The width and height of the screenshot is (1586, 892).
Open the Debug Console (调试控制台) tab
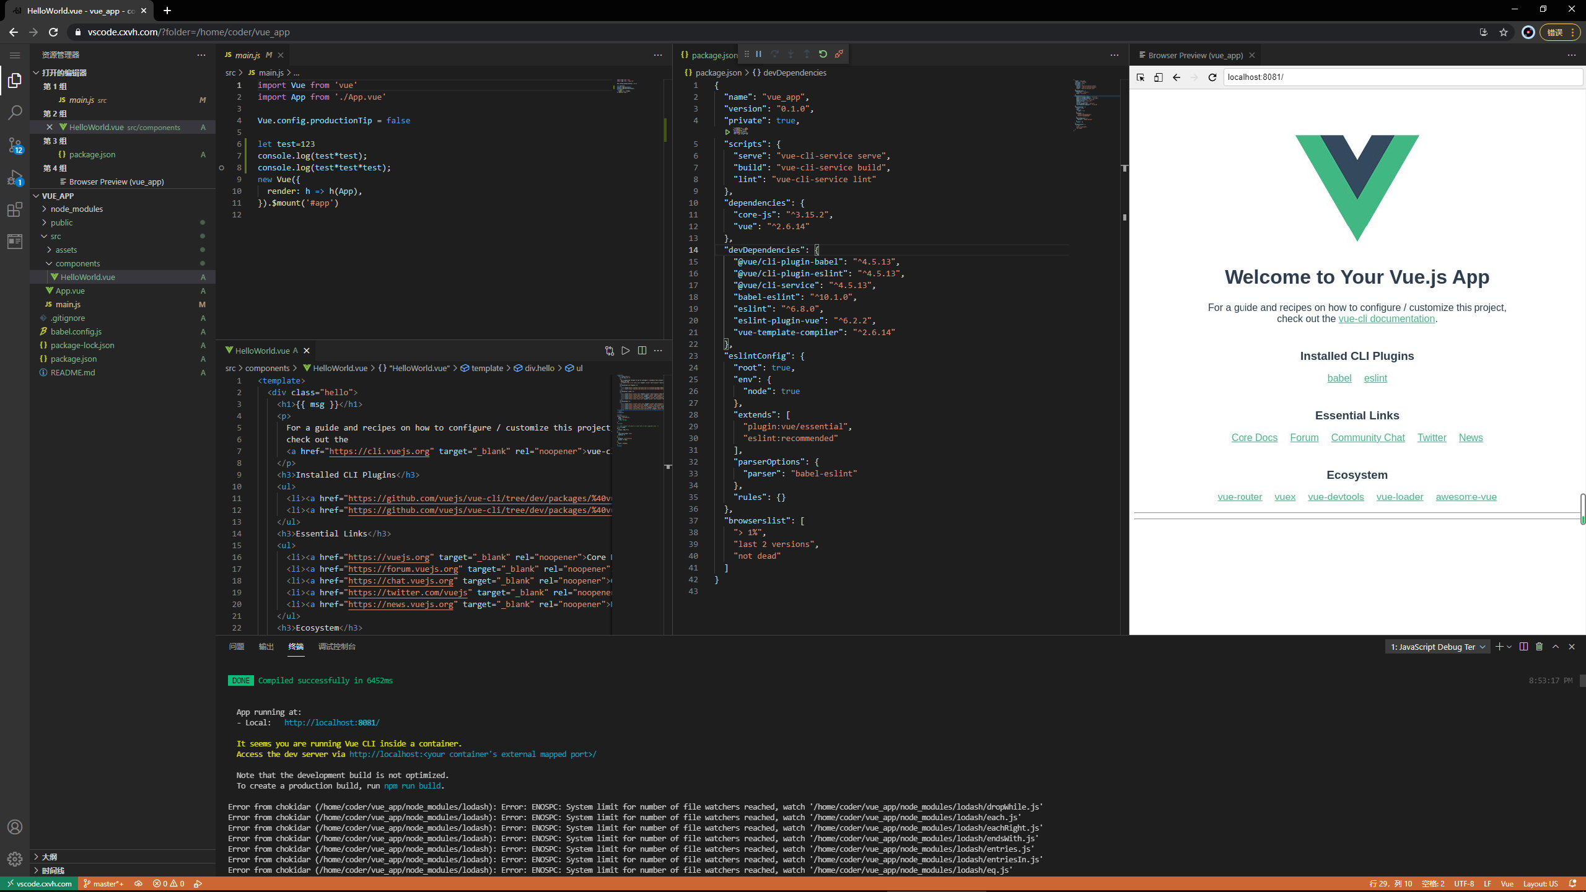pyautogui.click(x=337, y=647)
